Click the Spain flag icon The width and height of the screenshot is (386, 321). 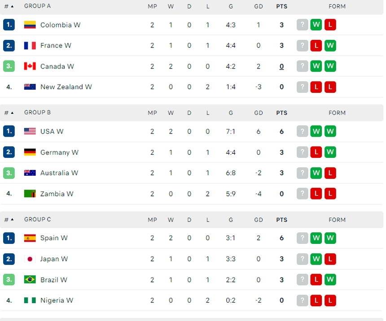pos(30,238)
